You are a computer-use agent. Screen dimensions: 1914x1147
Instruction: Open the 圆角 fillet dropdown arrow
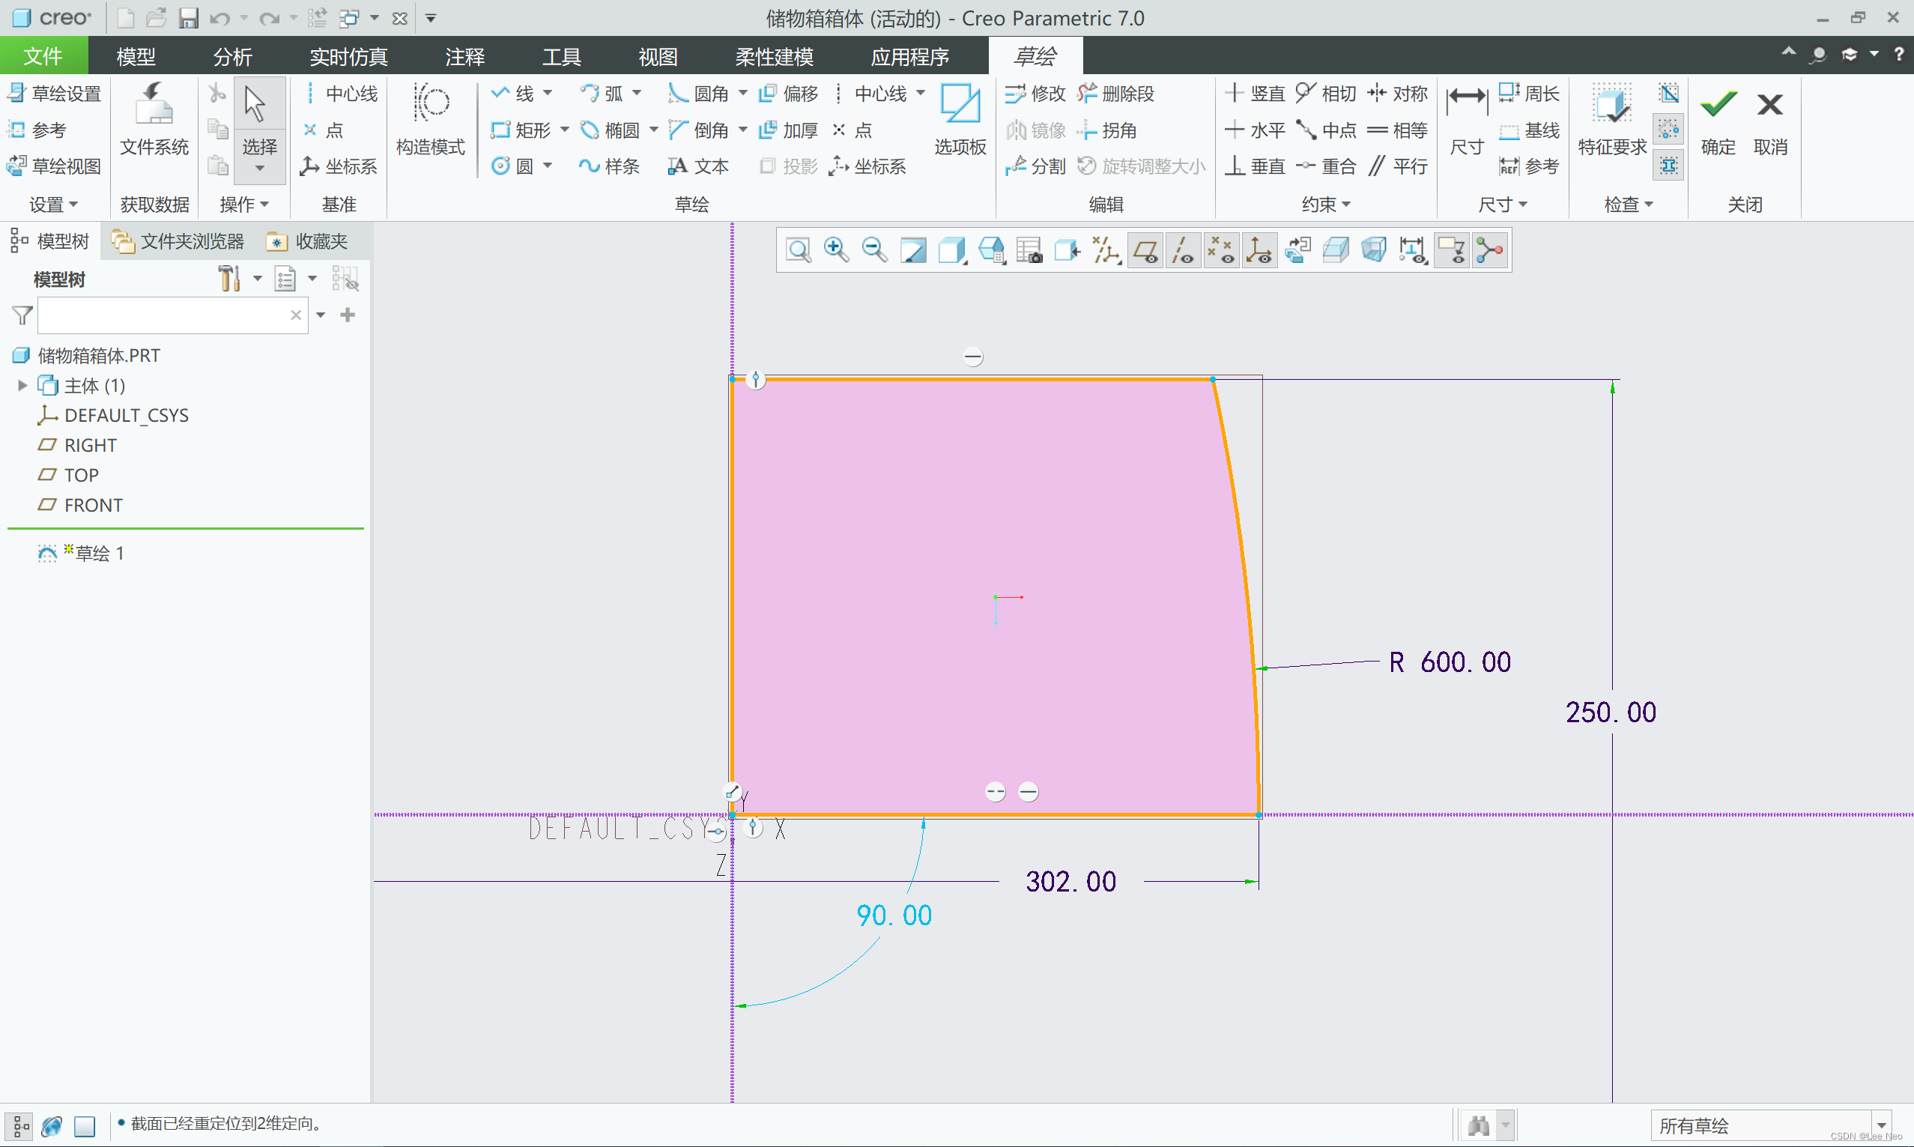[742, 94]
